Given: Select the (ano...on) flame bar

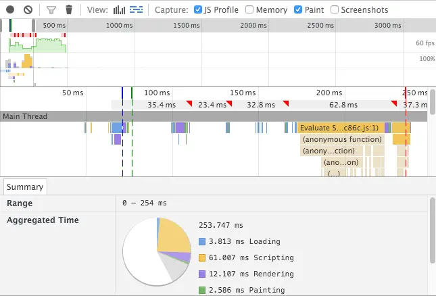Looking at the screenshot, I should (x=342, y=162).
